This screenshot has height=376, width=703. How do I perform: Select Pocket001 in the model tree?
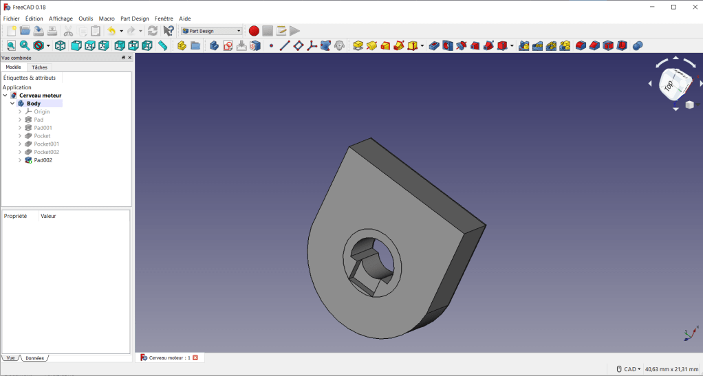[46, 144]
